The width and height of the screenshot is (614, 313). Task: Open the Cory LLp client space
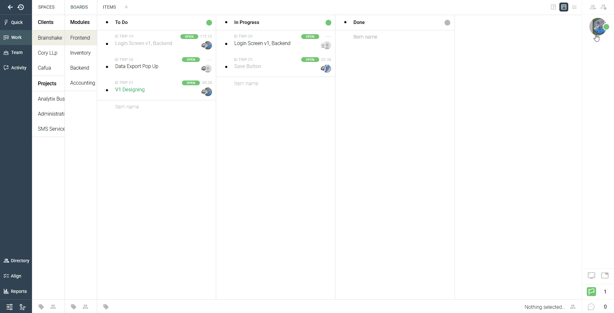pos(48,53)
